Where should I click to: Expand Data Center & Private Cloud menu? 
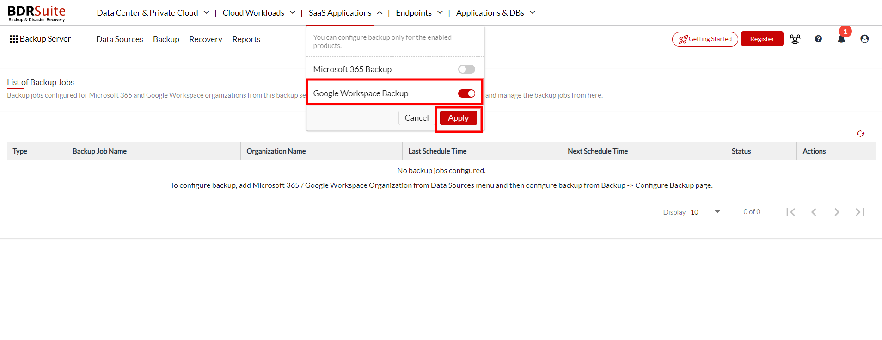tap(153, 13)
